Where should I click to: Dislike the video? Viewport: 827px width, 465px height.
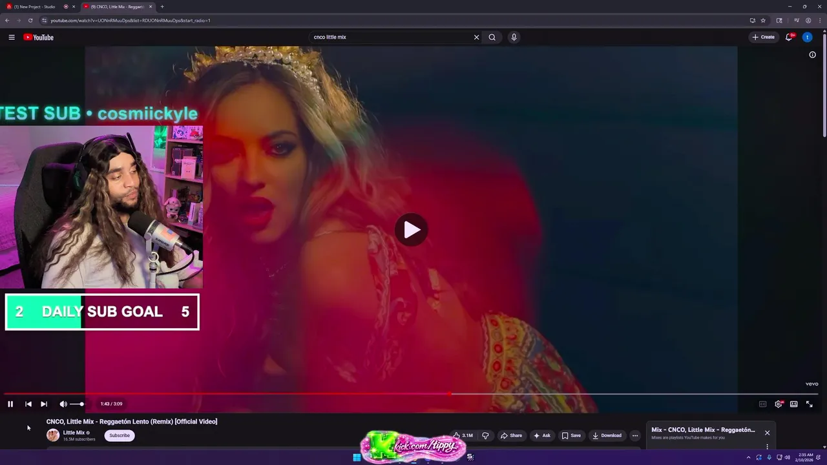pos(485,435)
